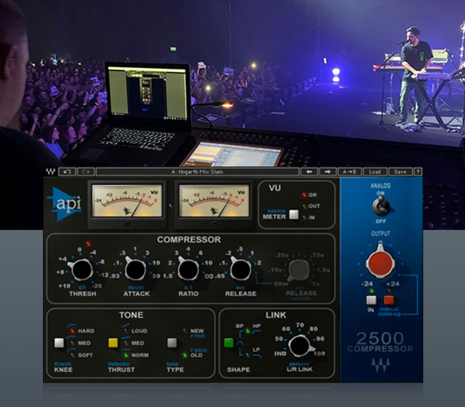
Task: Click the red threshold LED above Thresh
Action: click(x=88, y=243)
